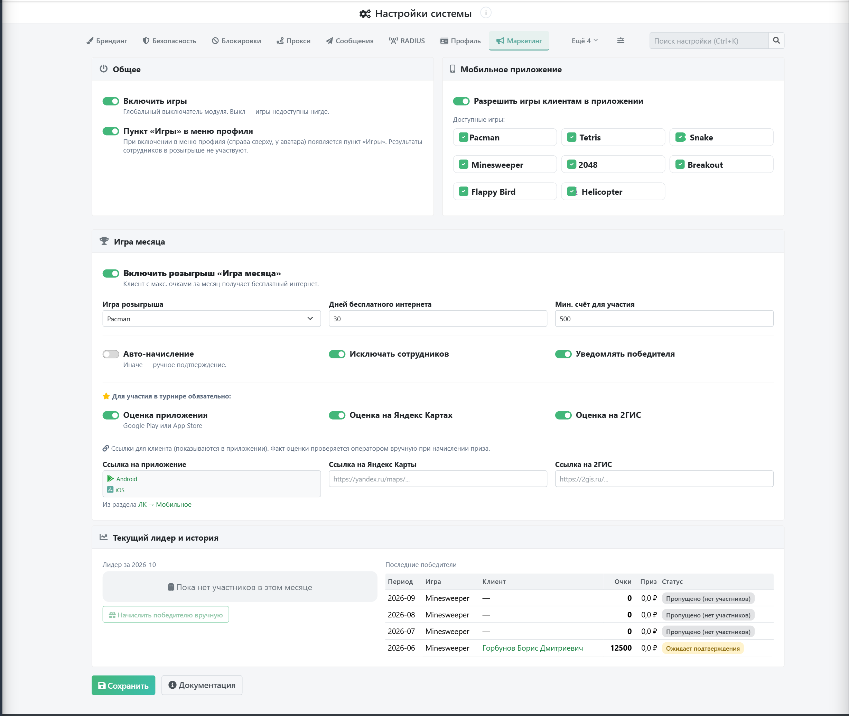Click the chart icon in Текущий лидер header

[x=104, y=537]
